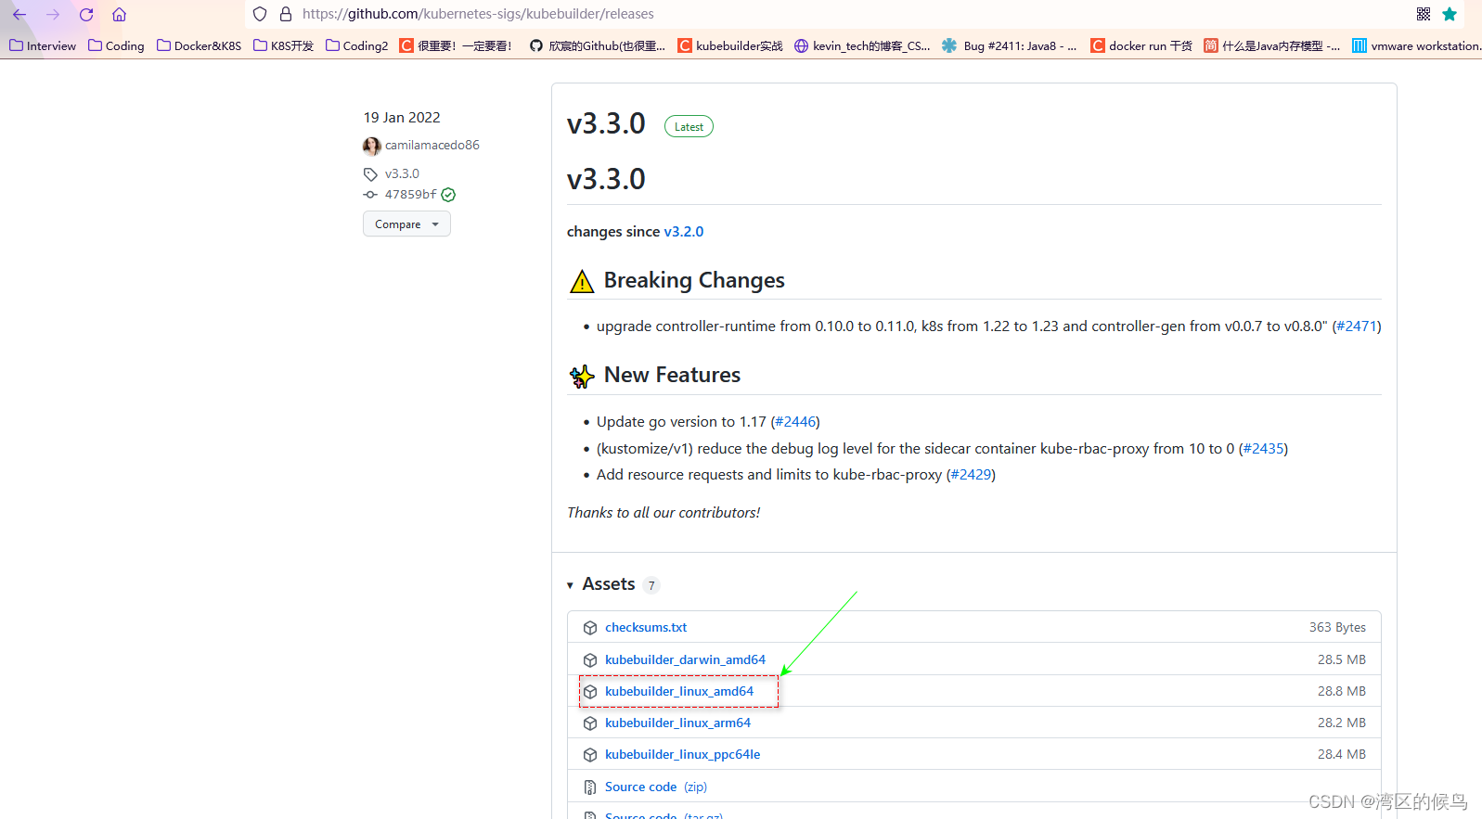Click the 28.8 MB size value
This screenshot has height=819, width=1482.
(1342, 691)
